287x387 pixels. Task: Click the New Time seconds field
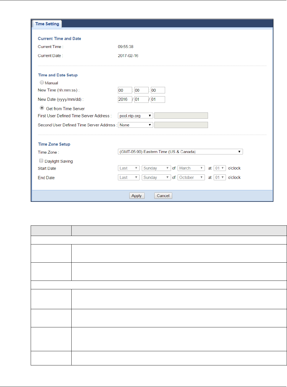pyautogui.click(x=158, y=90)
